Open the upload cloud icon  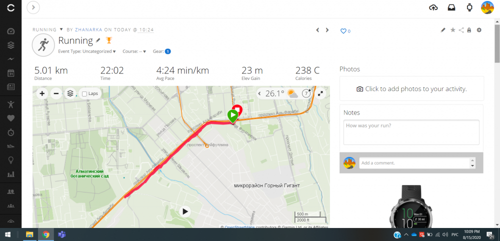pyautogui.click(x=433, y=7)
